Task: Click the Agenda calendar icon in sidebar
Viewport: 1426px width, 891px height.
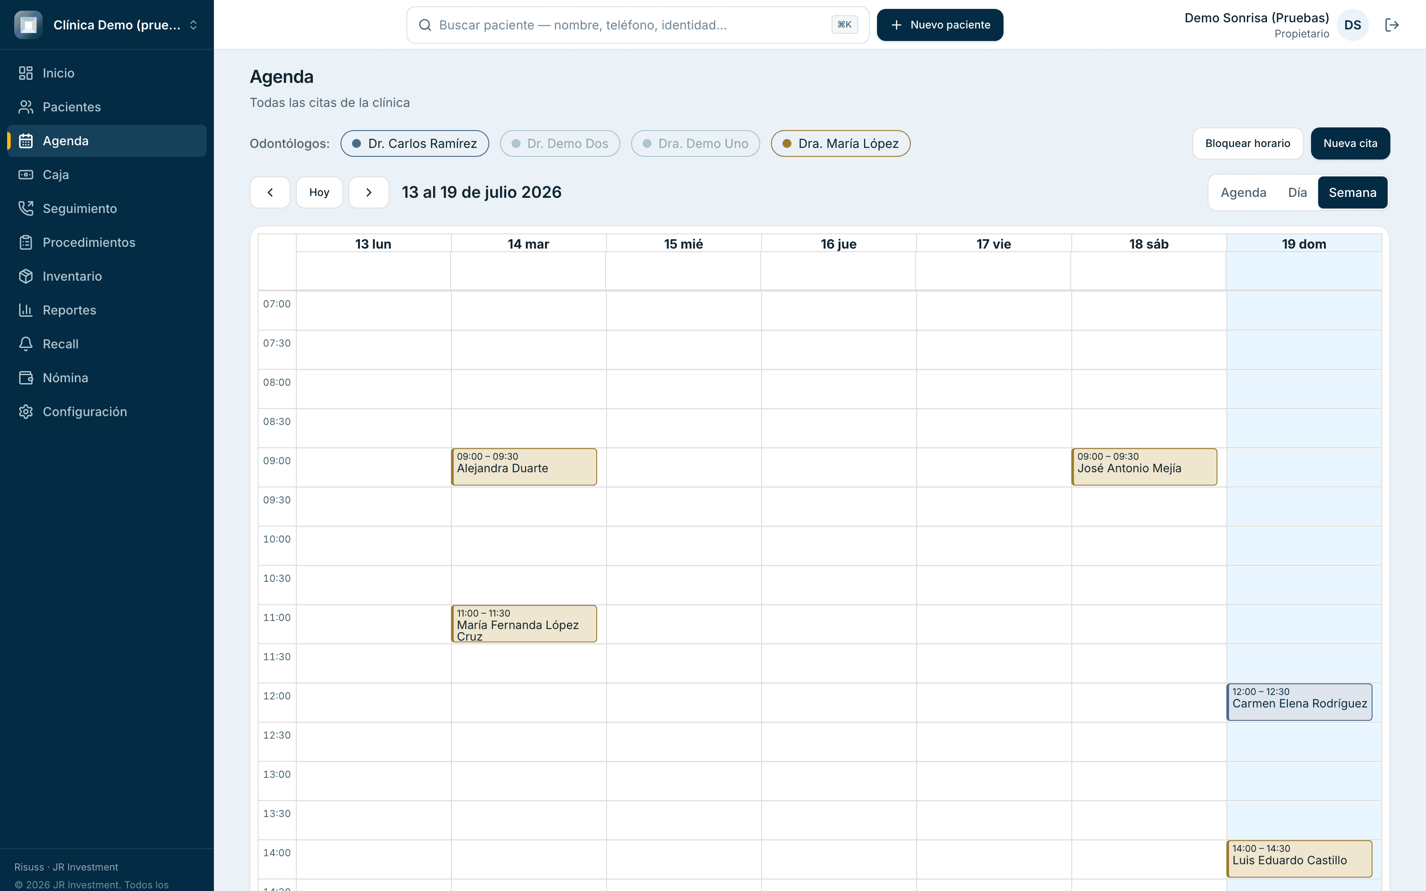Action: tap(25, 141)
